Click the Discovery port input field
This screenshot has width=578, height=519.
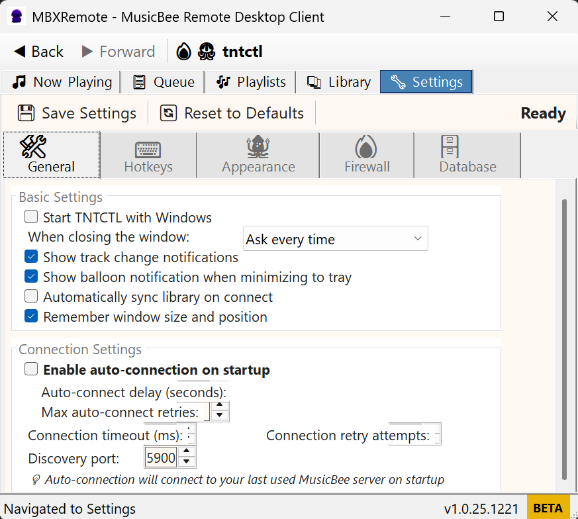coord(161,458)
